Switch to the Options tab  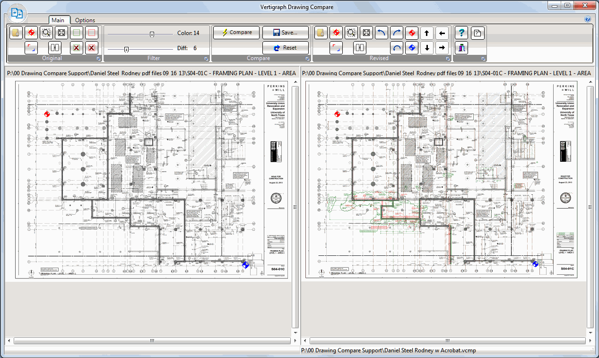(85, 20)
